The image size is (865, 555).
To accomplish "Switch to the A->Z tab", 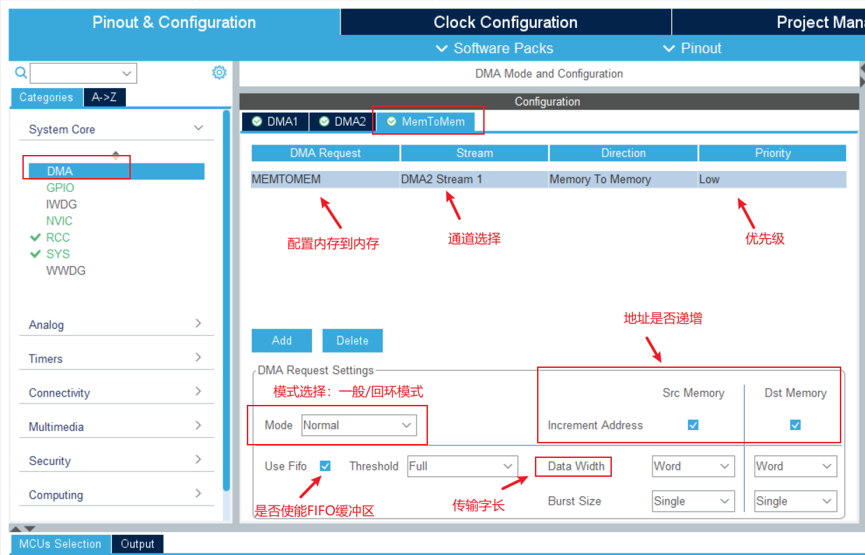I will point(104,98).
